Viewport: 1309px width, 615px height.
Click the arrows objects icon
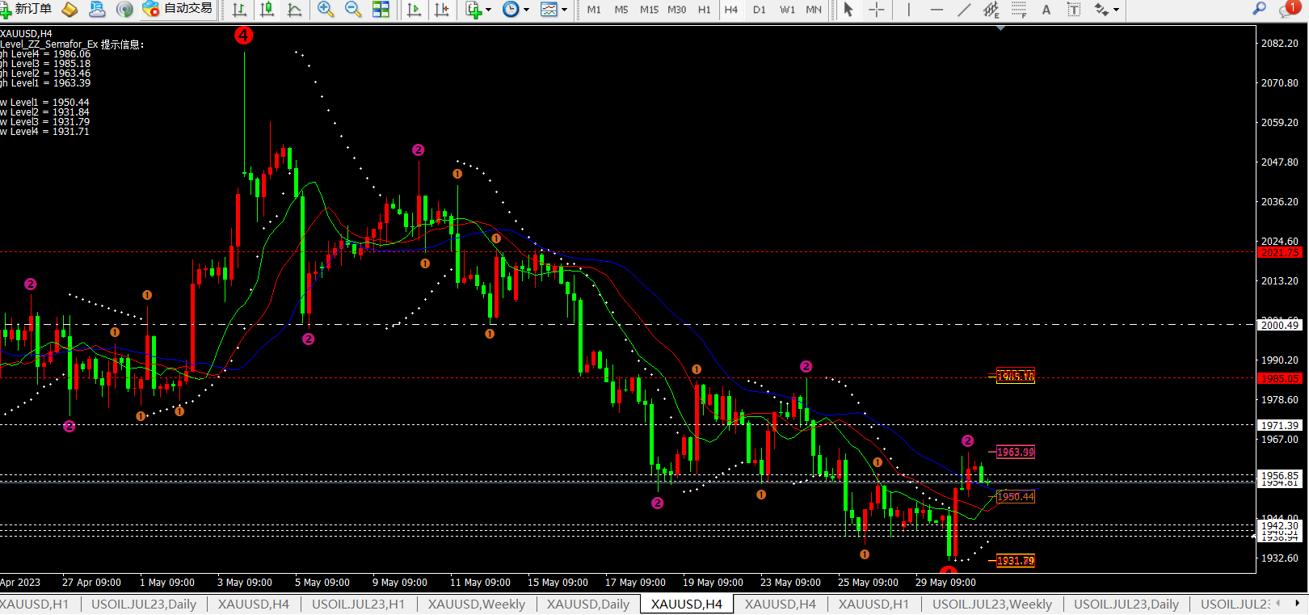point(1101,10)
